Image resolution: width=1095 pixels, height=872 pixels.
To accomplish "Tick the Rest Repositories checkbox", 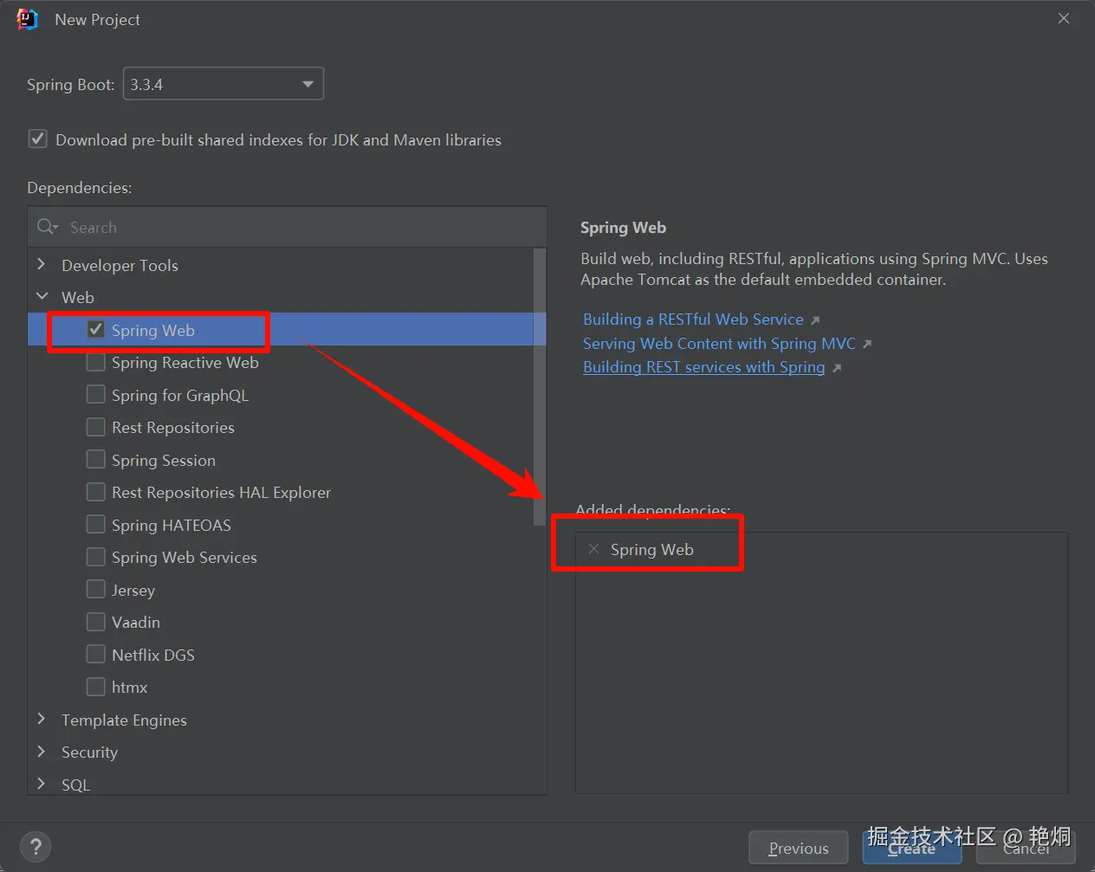I will point(96,427).
